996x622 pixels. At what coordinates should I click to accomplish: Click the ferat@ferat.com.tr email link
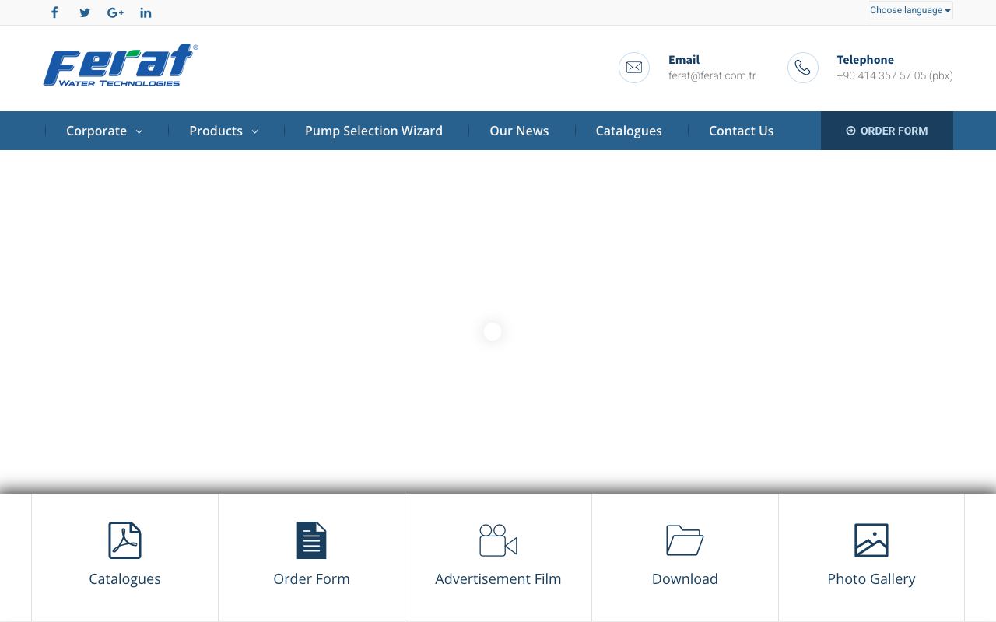[712, 75]
